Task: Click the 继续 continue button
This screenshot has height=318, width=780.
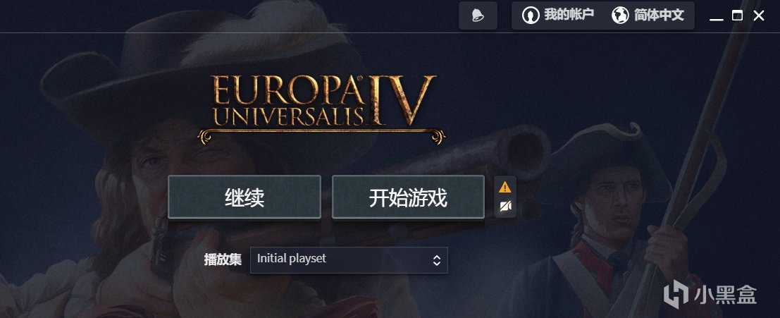Action: (x=244, y=197)
